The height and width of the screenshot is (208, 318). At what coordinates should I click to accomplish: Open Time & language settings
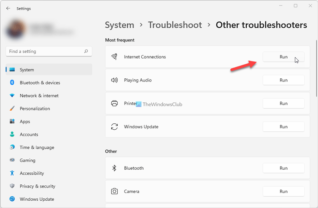click(x=37, y=147)
